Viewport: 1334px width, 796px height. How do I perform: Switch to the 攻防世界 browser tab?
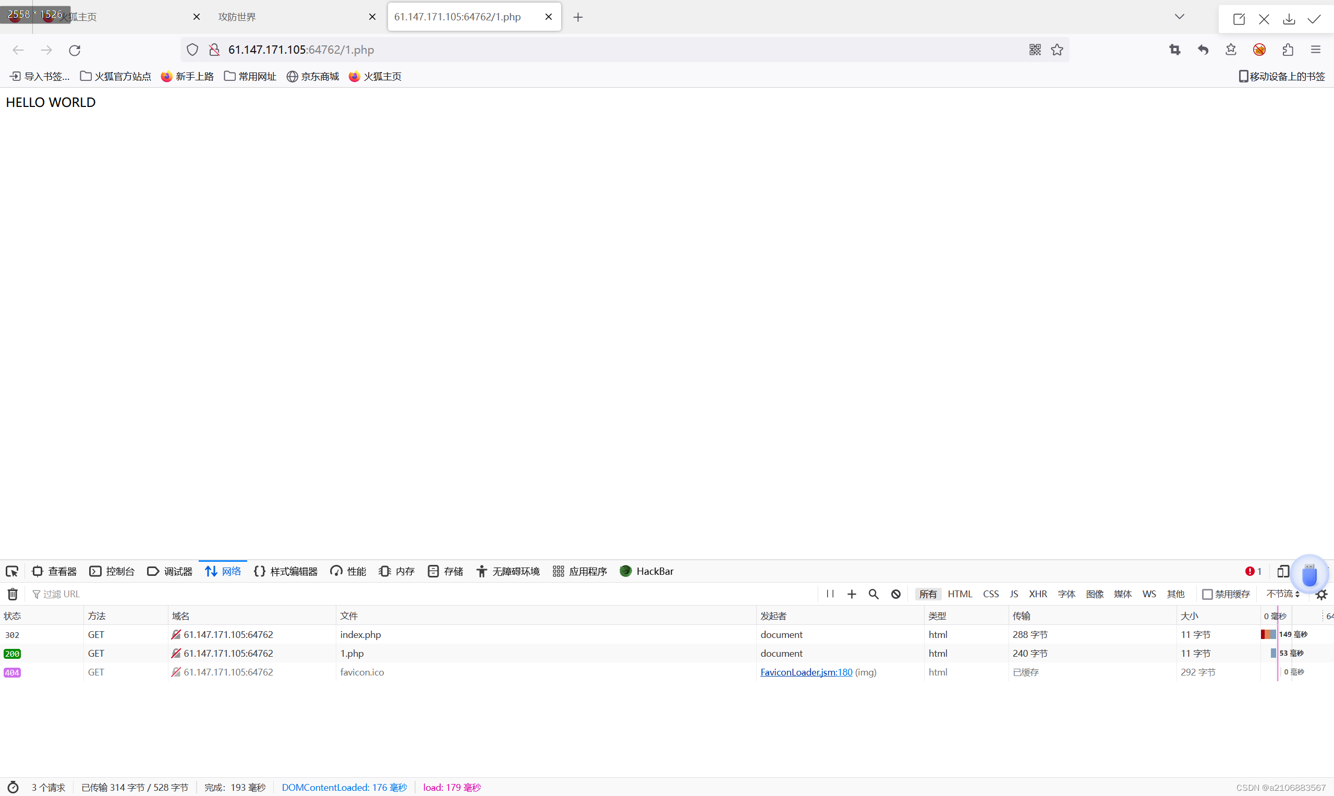point(236,17)
